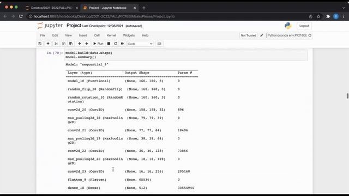Click the In [70] cell prompt
This screenshot has height=196, width=349.
[55, 53]
